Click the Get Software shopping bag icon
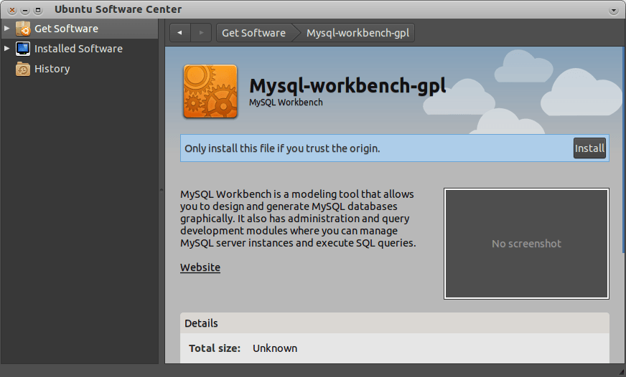 pyautogui.click(x=23, y=29)
